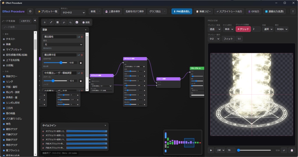This screenshot has width=298, height=157.
Task: Click the keyframe icon beside value 0.92
Action: point(81,63)
